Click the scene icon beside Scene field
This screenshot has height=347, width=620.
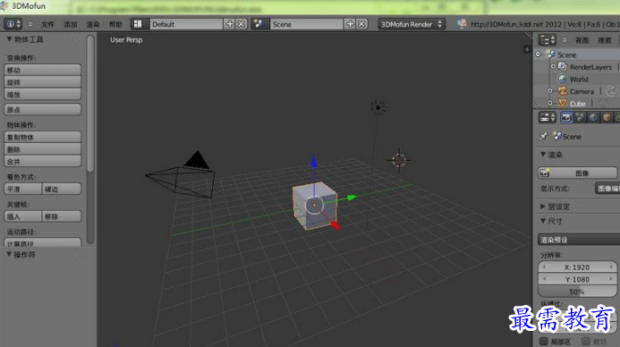[x=259, y=24]
